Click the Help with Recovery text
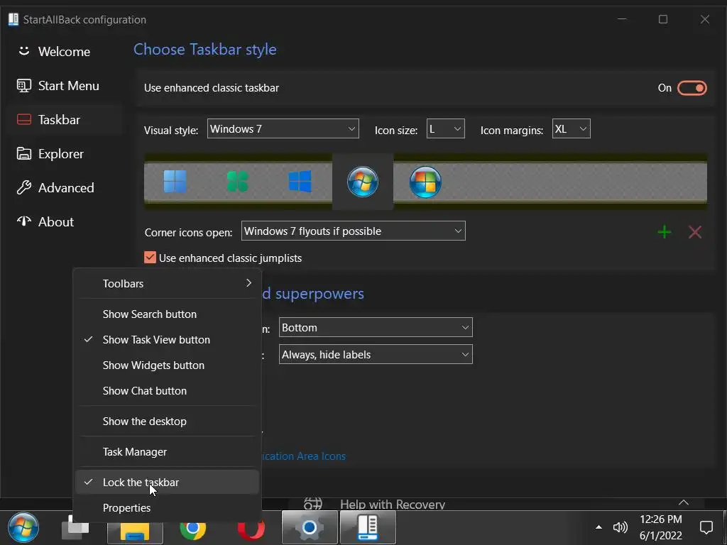This screenshot has width=727, height=545. 392,505
